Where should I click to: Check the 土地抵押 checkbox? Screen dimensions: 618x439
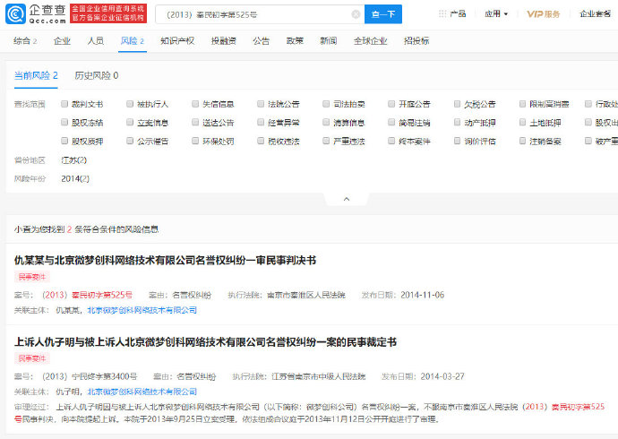click(x=522, y=123)
